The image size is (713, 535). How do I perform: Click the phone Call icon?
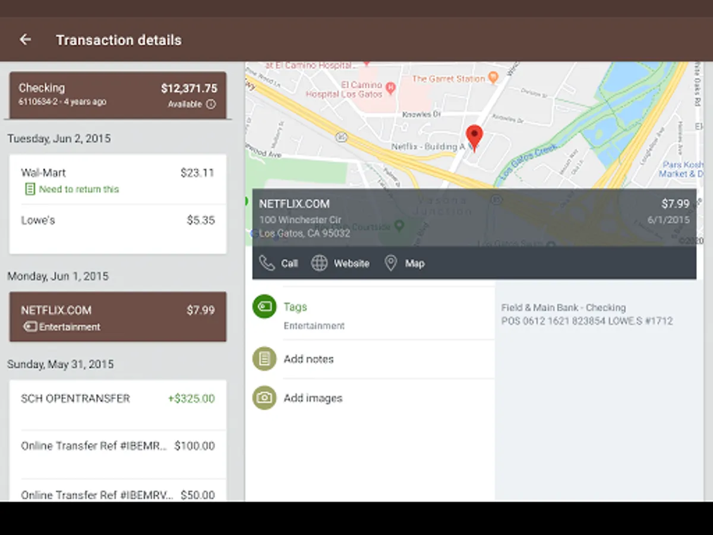[x=267, y=263]
